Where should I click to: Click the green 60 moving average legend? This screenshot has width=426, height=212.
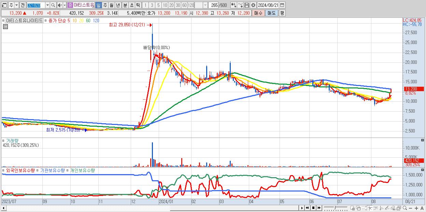click(88, 20)
